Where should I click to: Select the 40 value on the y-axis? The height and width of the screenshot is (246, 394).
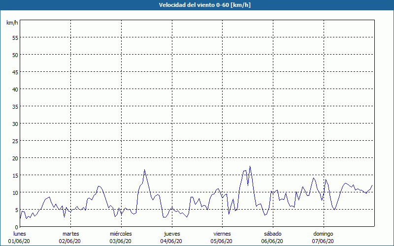(x=15, y=90)
